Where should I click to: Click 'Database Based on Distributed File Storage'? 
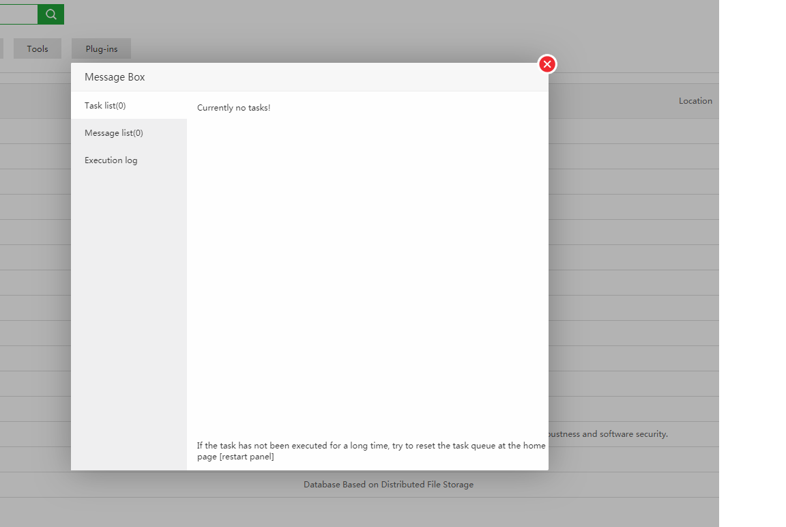(388, 485)
